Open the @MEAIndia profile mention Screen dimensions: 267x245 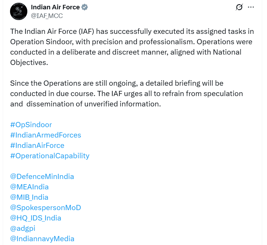(29, 187)
